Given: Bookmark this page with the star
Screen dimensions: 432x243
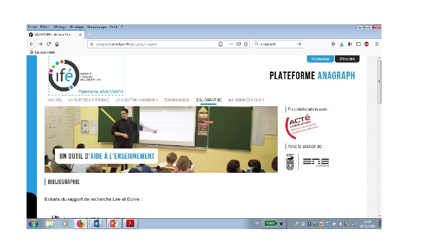Looking at the screenshot, I should 246,44.
